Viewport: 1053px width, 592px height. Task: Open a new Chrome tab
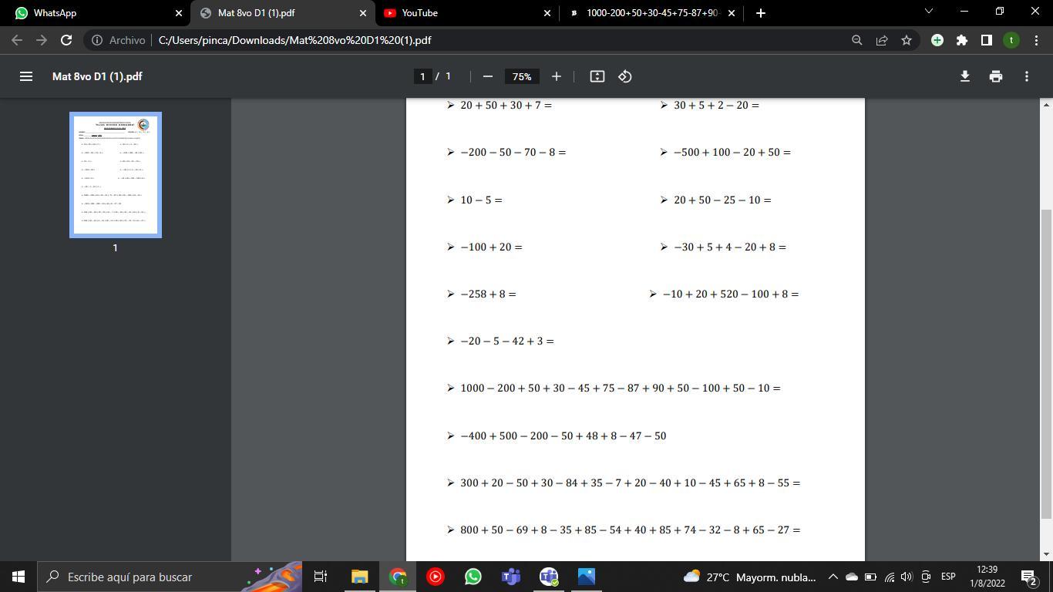point(760,13)
